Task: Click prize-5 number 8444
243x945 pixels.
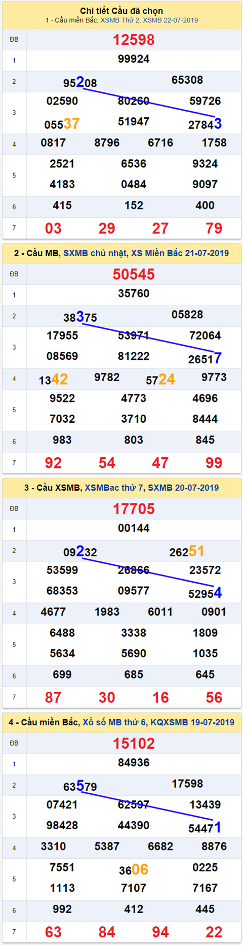Action: tap(205, 419)
